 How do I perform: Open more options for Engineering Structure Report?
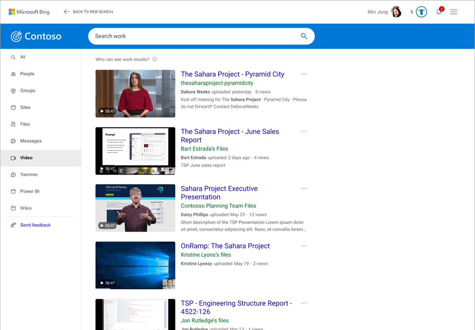[x=304, y=303]
